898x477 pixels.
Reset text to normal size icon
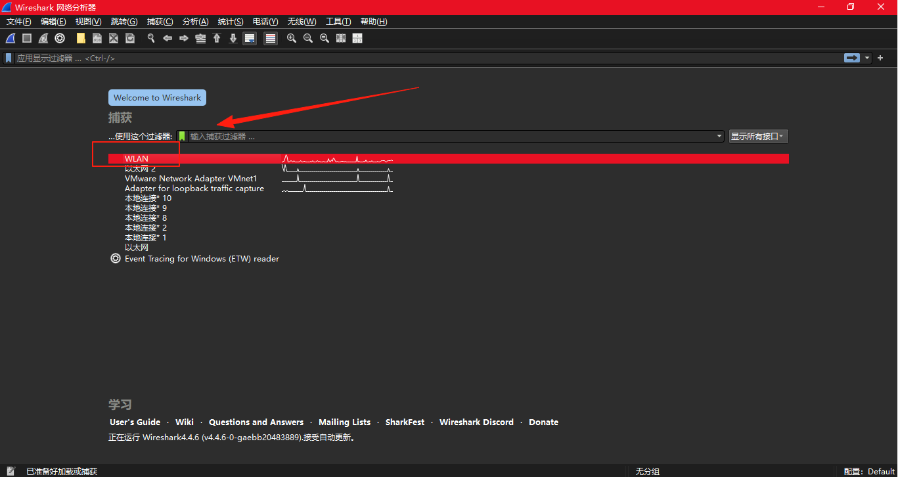pos(325,38)
